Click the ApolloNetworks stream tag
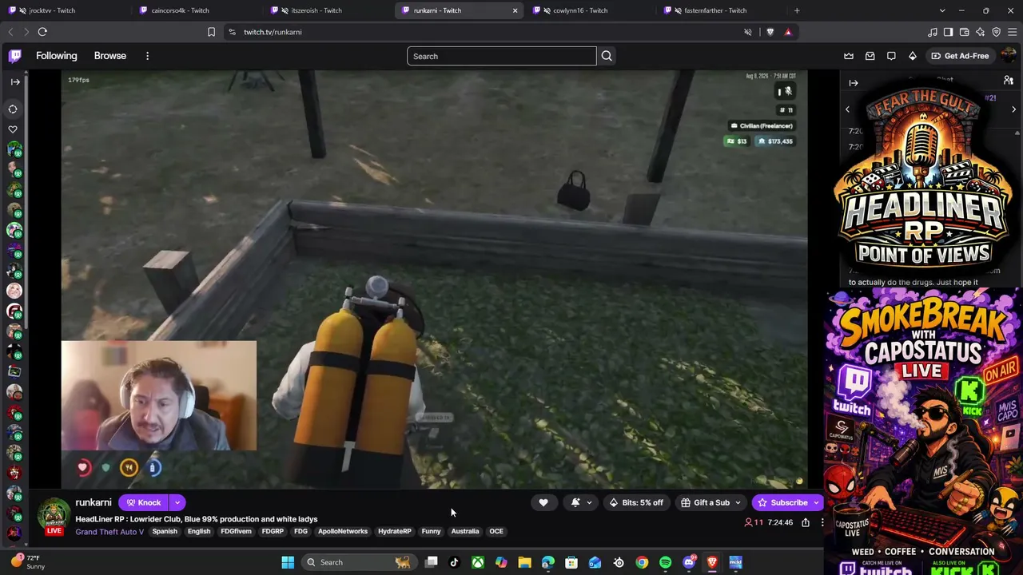 pos(343,531)
